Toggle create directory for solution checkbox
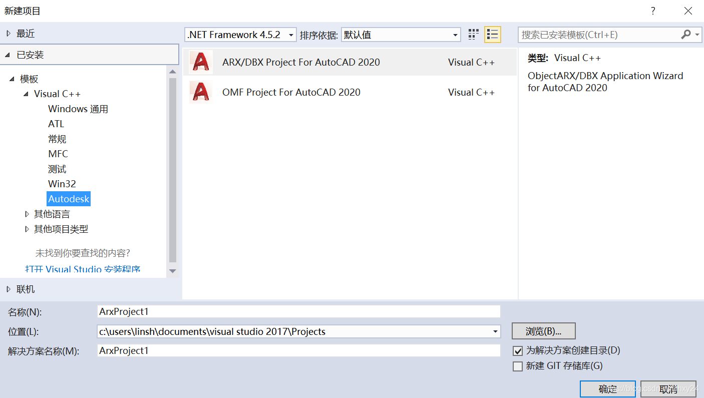This screenshot has width=704, height=398. 518,351
